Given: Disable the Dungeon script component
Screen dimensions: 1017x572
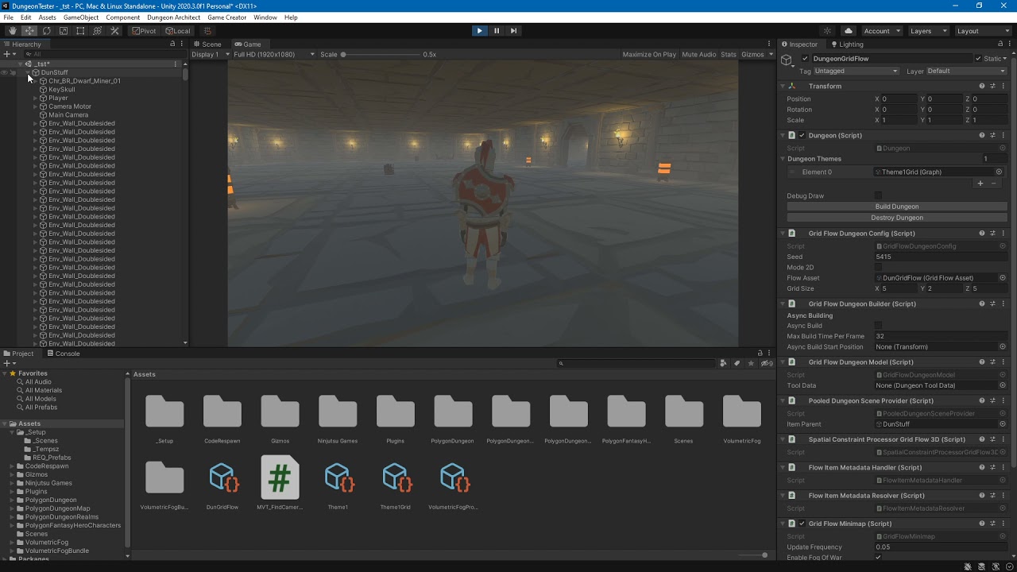Looking at the screenshot, I should click(x=802, y=135).
